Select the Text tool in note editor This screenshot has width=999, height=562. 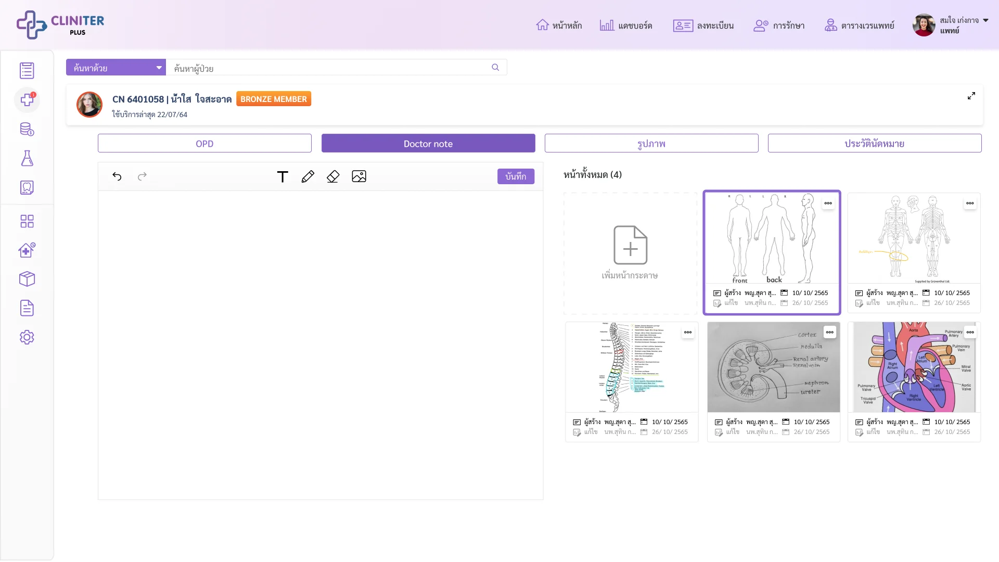[x=283, y=176]
